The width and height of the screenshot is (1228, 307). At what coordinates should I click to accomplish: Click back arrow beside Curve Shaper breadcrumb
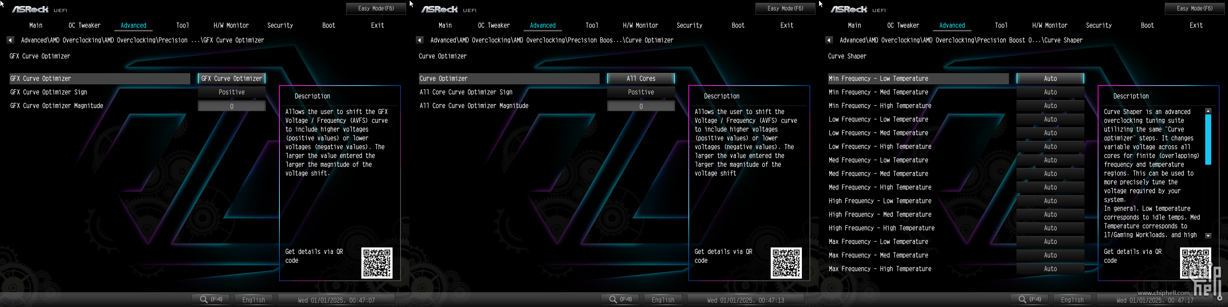tap(829, 40)
